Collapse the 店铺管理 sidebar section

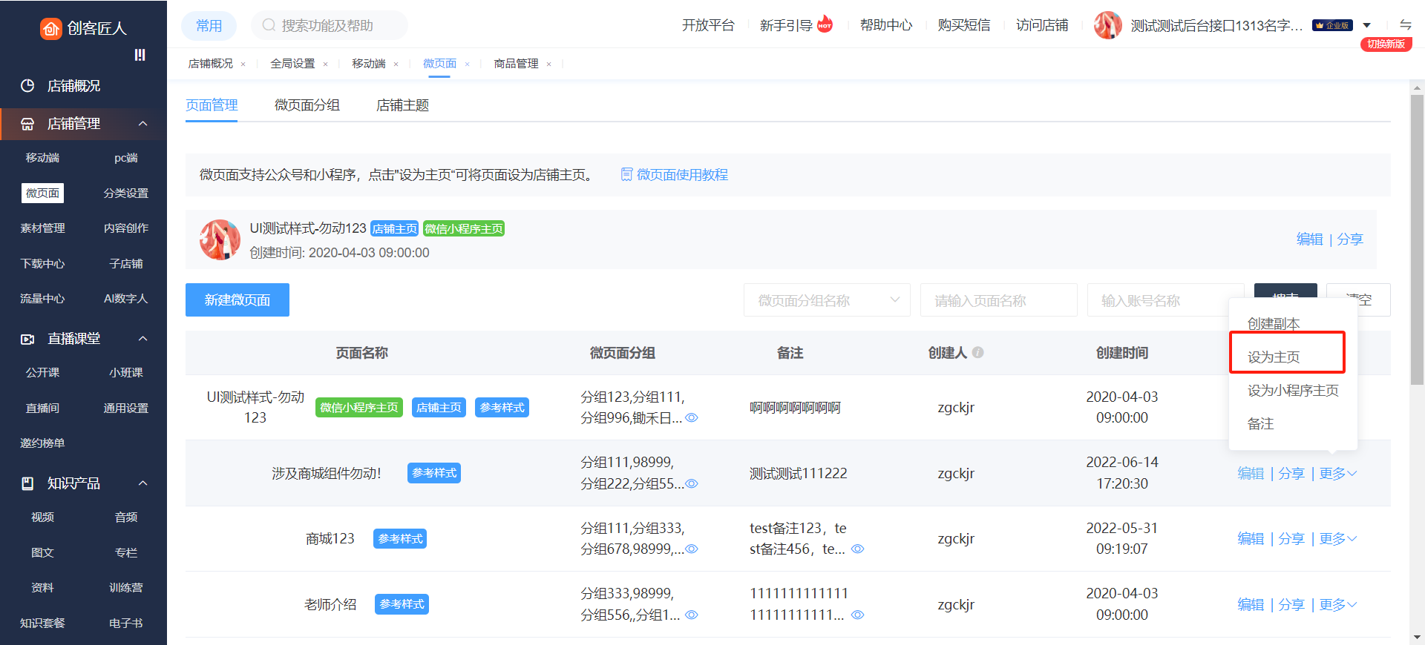click(143, 124)
